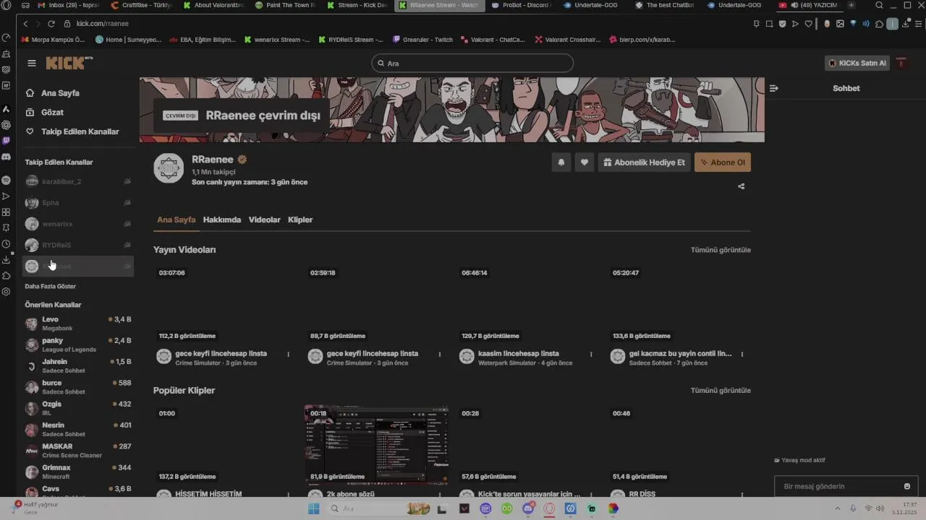The width and height of the screenshot is (926, 520).
Task: Open Opera sidebar downloads icon
Action: pyautogui.click(x=7, y=260)
